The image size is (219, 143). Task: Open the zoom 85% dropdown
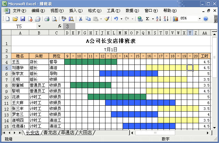200,19
